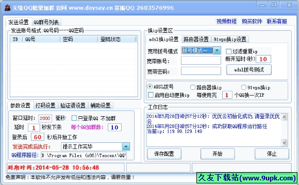Click work log scrollbar down arrow
This screenshot has width=299, height=185.
pos(285,142)
